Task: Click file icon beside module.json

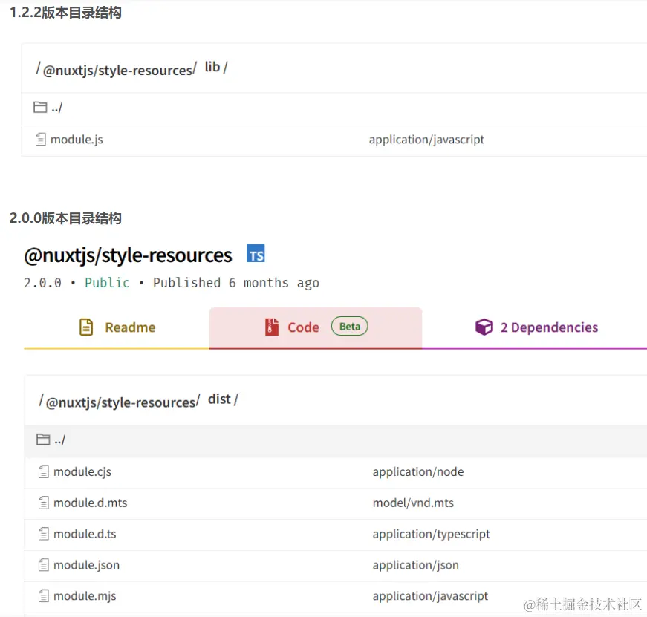Action: pyautogui.click(x=43, y=565)
